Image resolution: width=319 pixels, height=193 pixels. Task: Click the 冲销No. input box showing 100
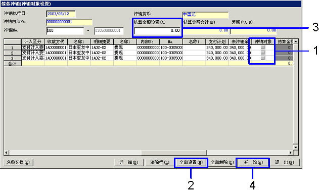tap(65, 31)
